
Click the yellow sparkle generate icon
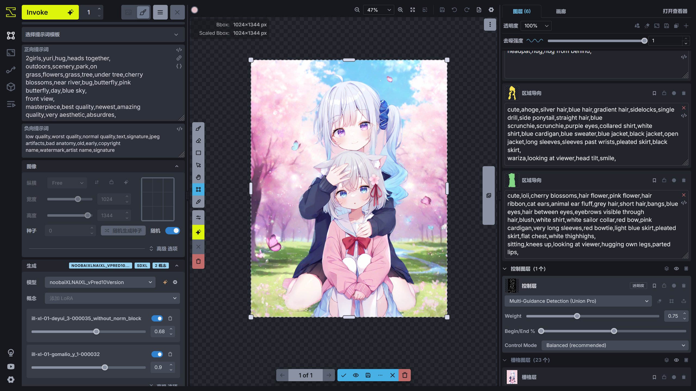198,232
